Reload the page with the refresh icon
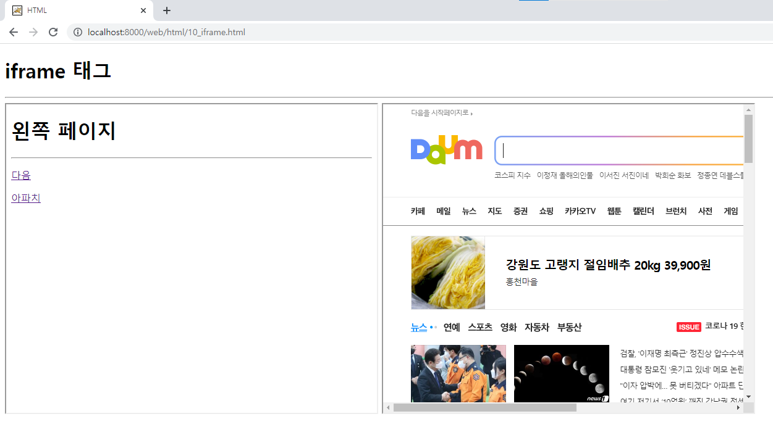The width and height of the screenshot is (773, 427). [53, 32]
